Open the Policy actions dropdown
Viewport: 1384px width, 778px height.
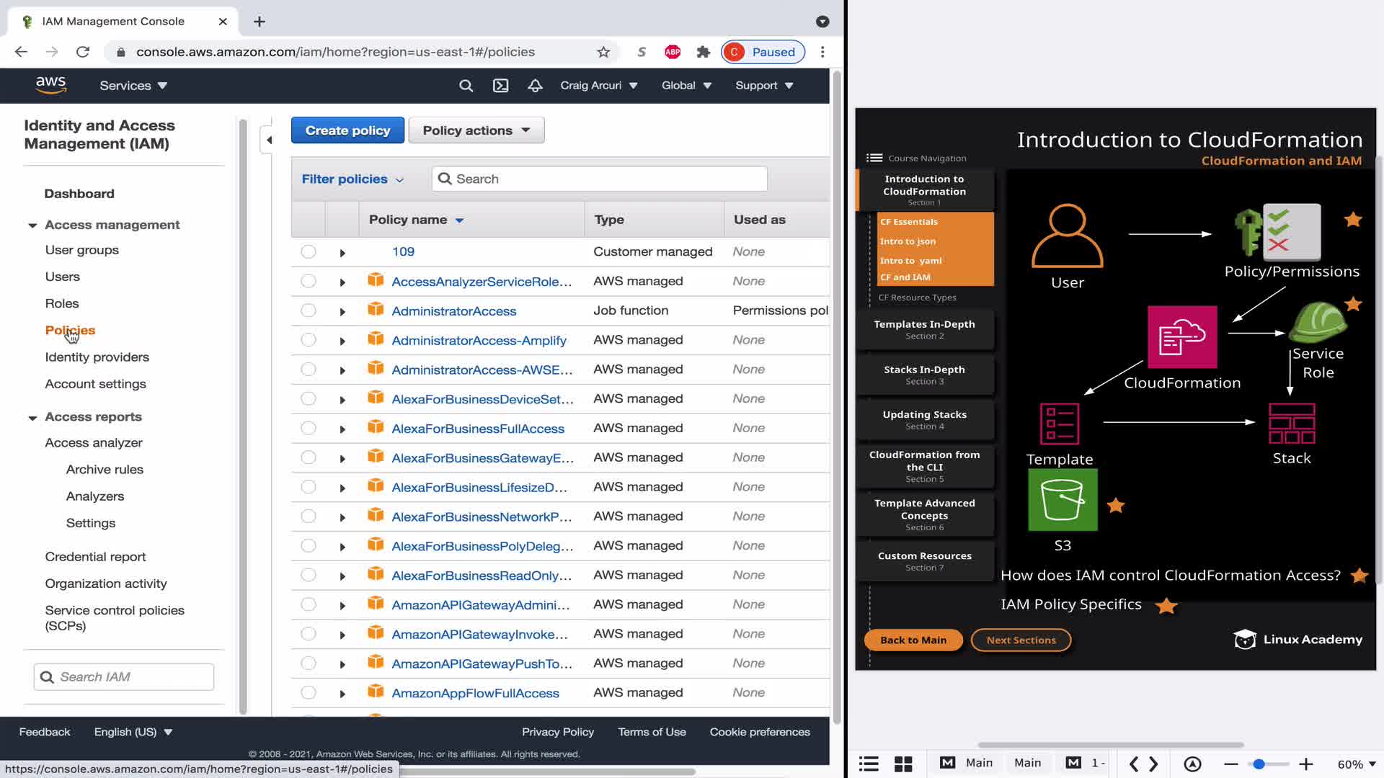coord(476,130)
